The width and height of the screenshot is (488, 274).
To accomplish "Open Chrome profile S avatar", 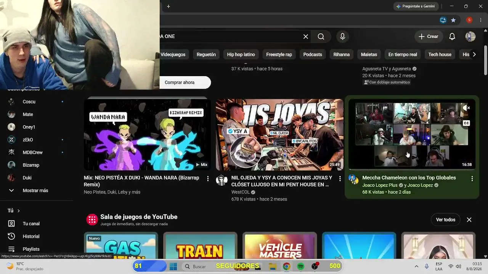I will [469, 20].
